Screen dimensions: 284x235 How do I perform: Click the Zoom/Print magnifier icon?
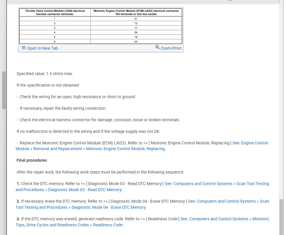click(x=157, y=47)
